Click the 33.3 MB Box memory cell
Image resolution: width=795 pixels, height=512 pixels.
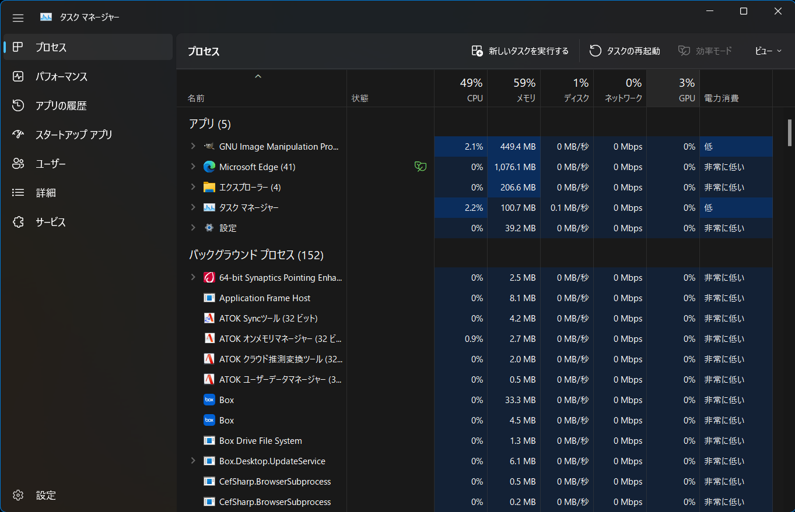(514, 400)
